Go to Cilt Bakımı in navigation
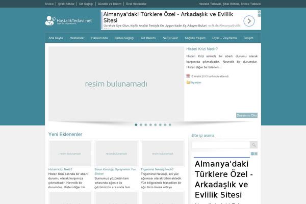This screenshot has width=306, height=204. (x=148, y=38)
